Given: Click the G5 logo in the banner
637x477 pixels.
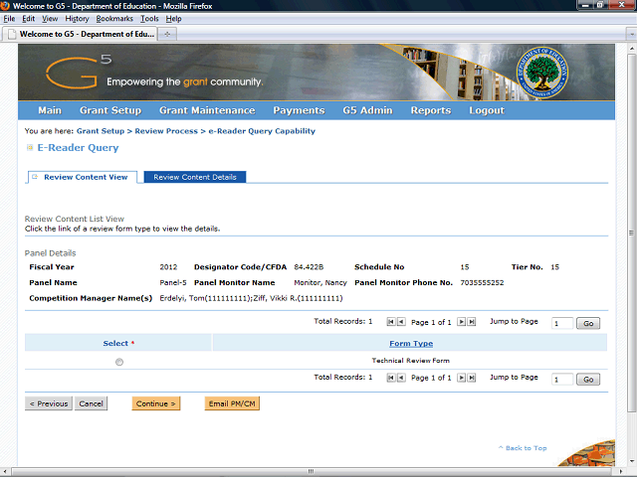Looking at the screenshot, I should (79, 72).
